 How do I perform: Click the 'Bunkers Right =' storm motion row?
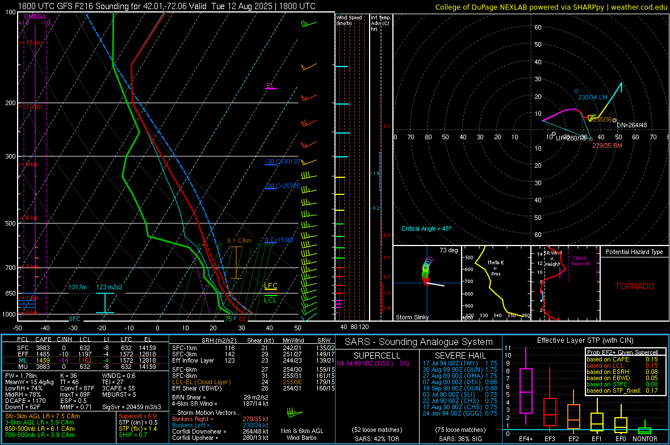(x=220, y=419)
